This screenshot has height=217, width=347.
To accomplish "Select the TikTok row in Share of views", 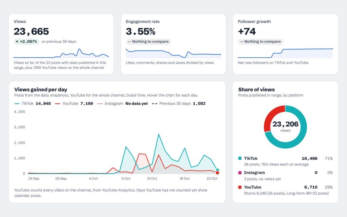I will pos(285,161).
